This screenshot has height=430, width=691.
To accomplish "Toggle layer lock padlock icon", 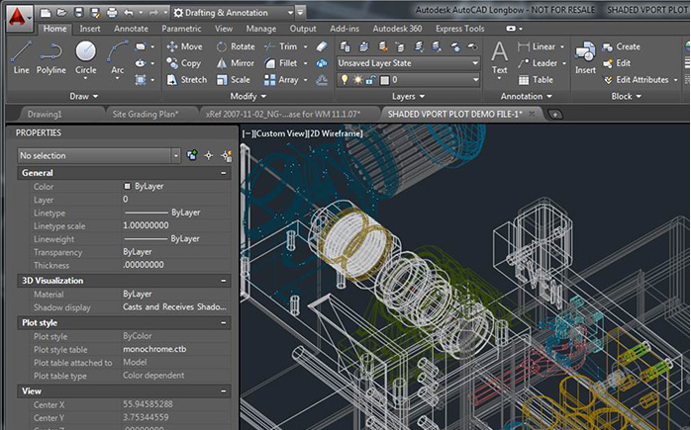I will [370, 80].
